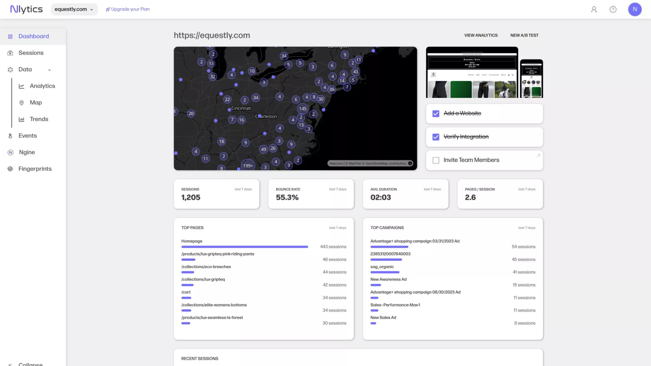
Task: Click the Homepage sessions progress bar
Action: [244, 247]
